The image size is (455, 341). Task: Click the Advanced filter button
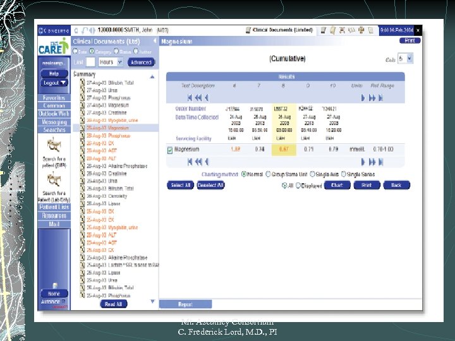[x=141, y=63]
